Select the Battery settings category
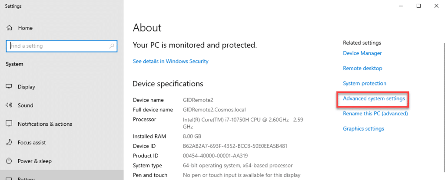Screen dimensions: 445x180 tap(26, 177)
